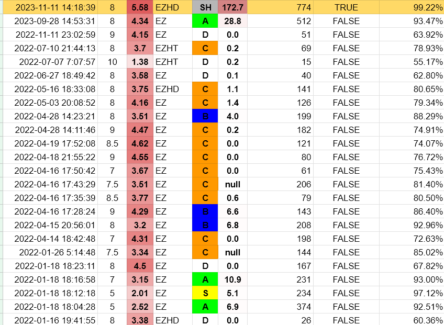Click the null cell in the 2022-01-26 row
Screen dimensions: 444x325
click(x=232, y=252)
